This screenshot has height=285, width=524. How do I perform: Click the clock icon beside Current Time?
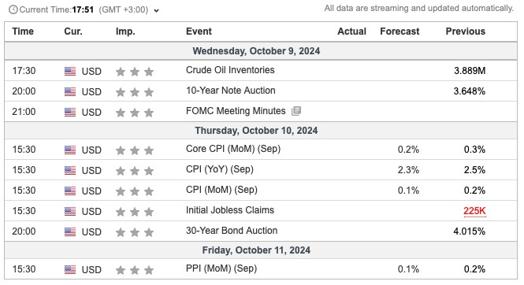(13, 9)
